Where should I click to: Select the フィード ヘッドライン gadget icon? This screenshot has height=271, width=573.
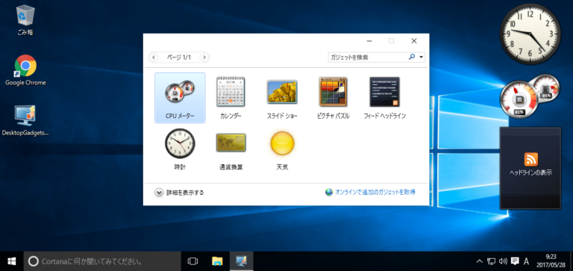coord(384,91)
